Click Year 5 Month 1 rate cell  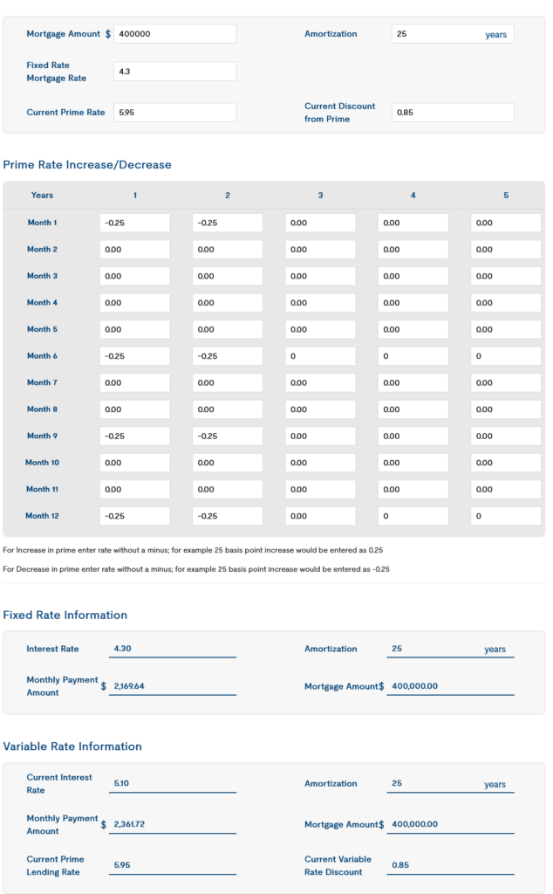coord(506,223)
